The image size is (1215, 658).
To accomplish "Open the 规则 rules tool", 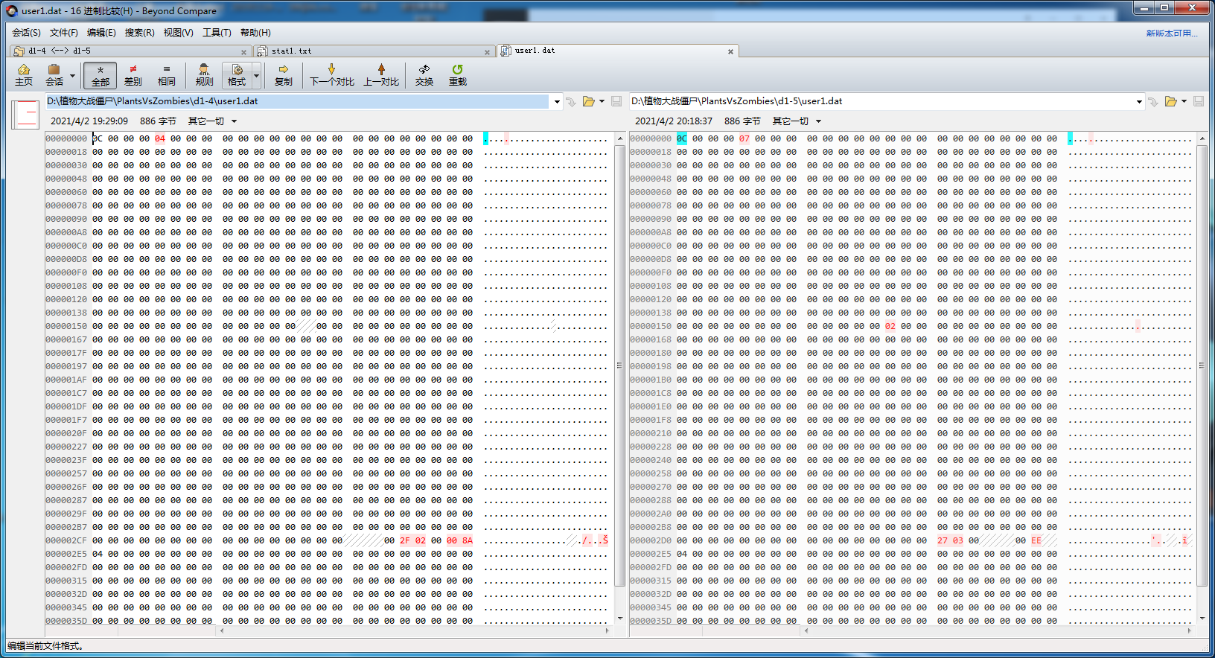I will (x=204, y=75).
